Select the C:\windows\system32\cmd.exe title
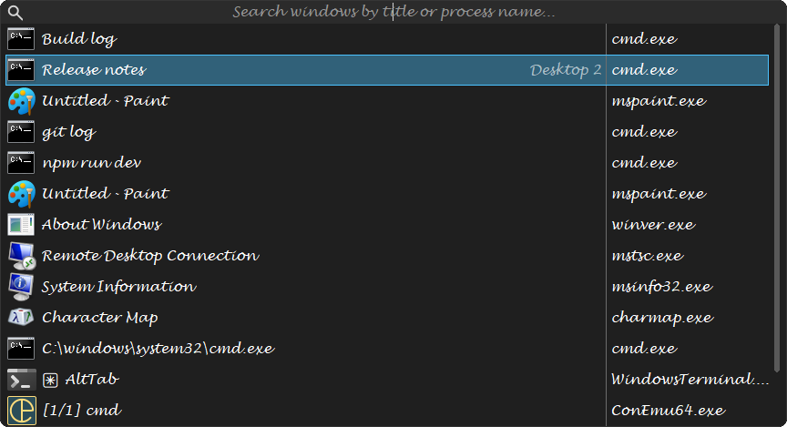 coord(158,349)
